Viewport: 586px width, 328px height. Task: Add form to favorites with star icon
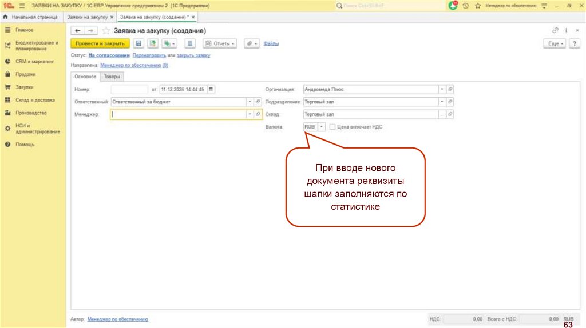106,31
